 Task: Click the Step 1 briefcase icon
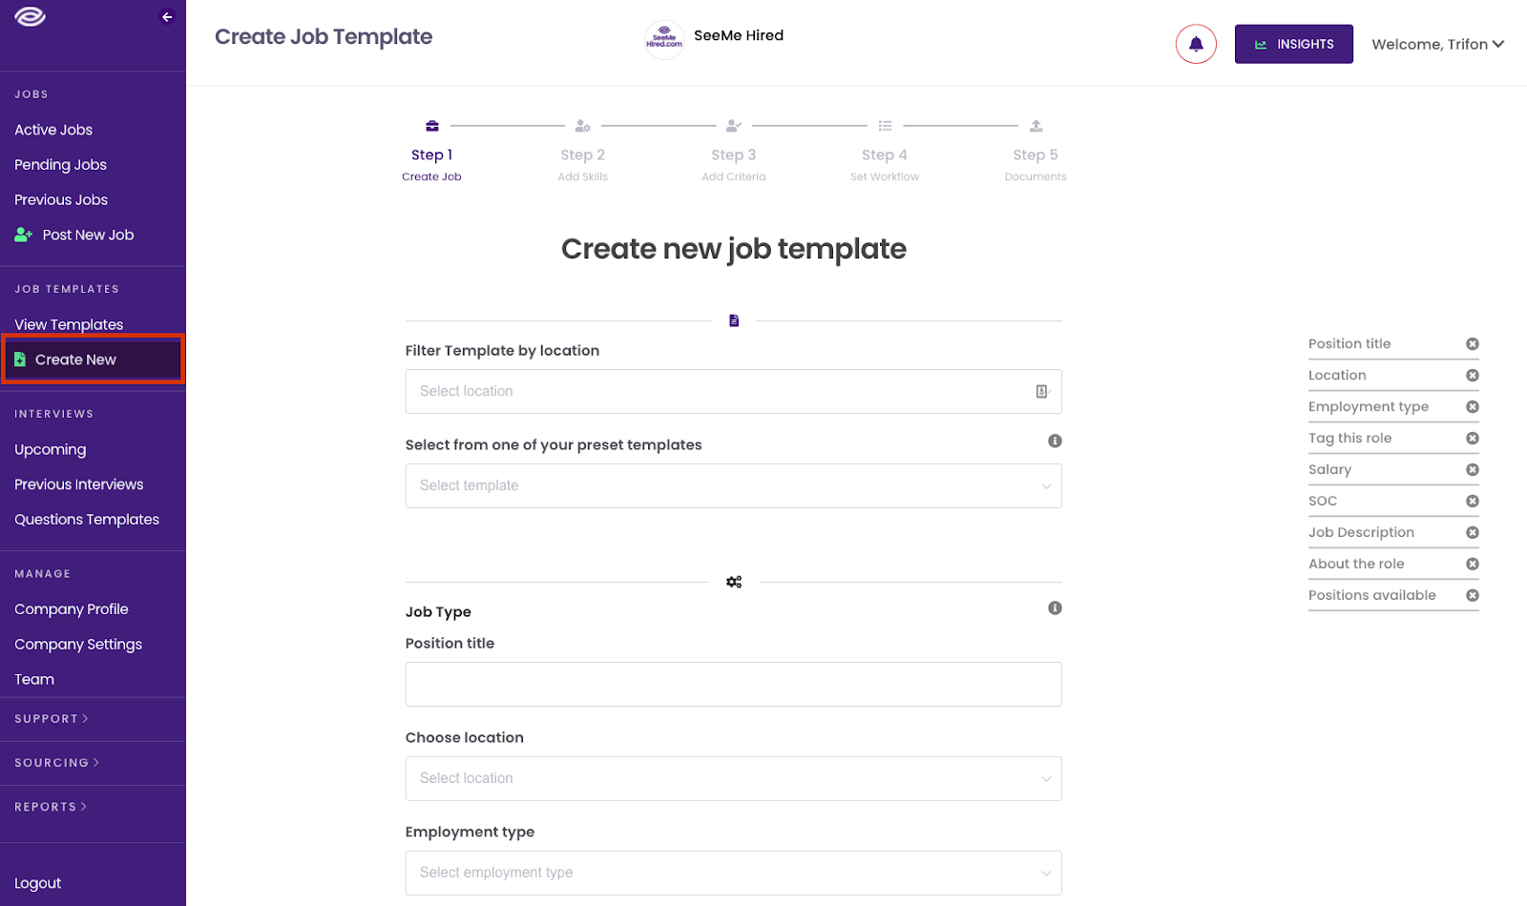pos(432,126)
